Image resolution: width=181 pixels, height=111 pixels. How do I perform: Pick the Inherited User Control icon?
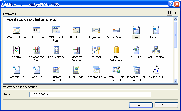click(136, 70)
